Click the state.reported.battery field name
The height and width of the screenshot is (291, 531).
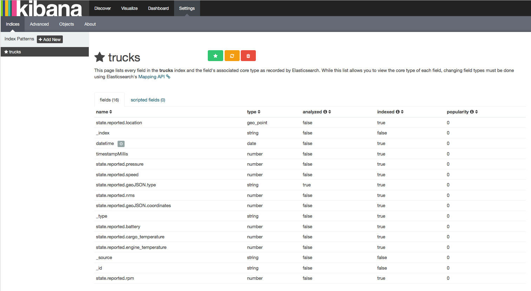click(118, 227)
